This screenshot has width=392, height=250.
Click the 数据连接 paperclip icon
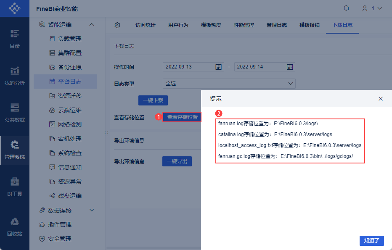point(42,211)
